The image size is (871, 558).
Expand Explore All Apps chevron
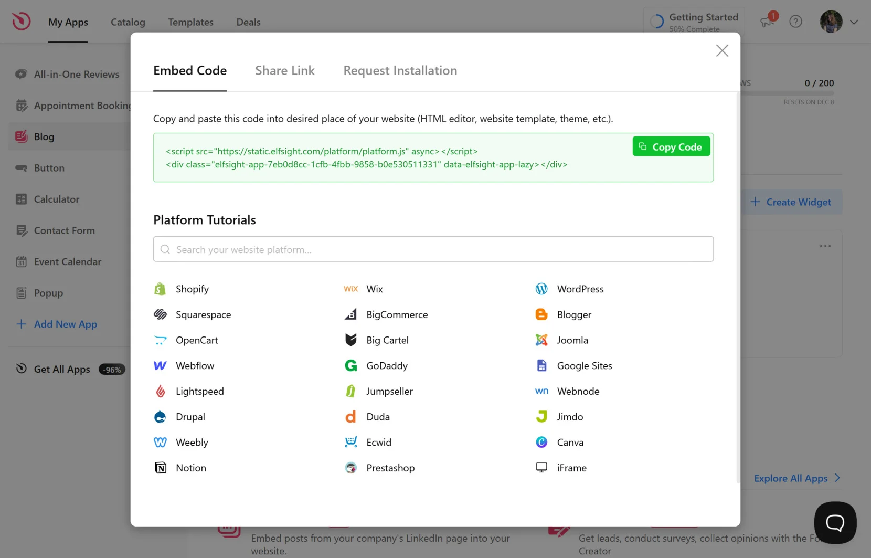(837, 478)
